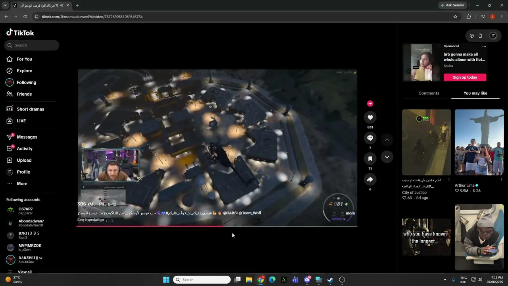This screenshot has height=286, width=508.
Task: View all following accounts
Action: pos(25,272)
